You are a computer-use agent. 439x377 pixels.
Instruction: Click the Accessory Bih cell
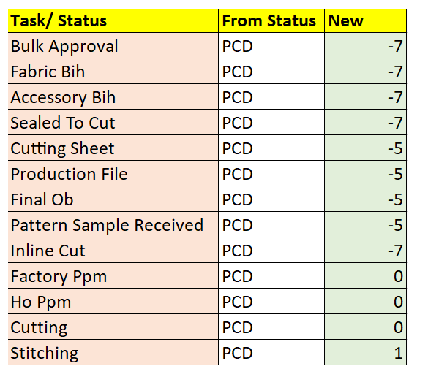(113, 96)
